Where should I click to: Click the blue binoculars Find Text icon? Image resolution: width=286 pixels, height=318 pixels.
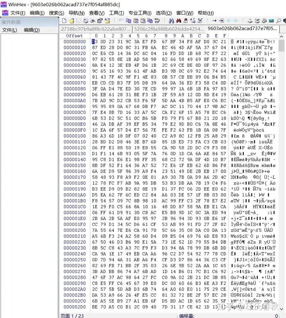[x=171, y=21]
